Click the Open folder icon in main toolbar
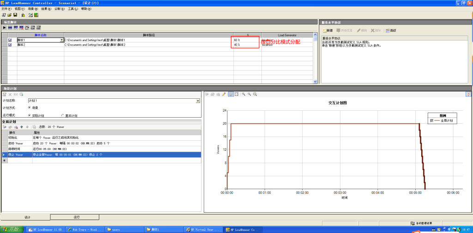 9,15
